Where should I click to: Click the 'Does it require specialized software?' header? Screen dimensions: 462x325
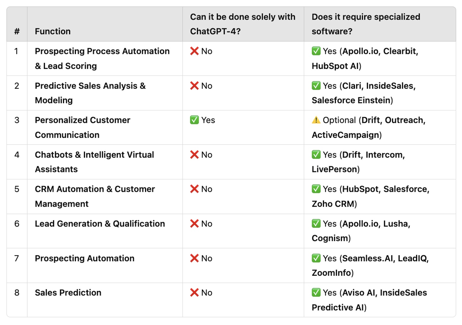(x=366, y=24)
